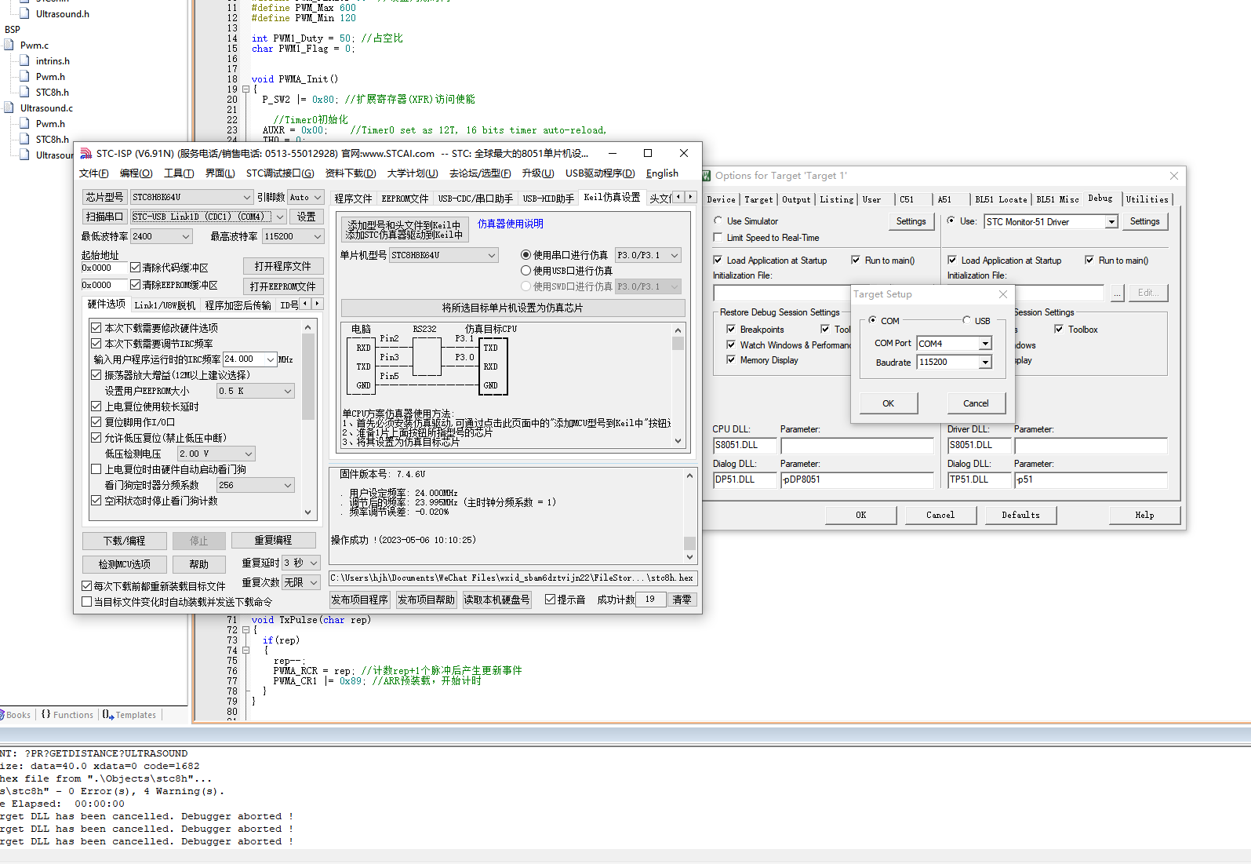The height and width of the screenshot is (864, 1251).
Task: Switch to Utilities tab in Options dialog
Action: coord(1147,199)
